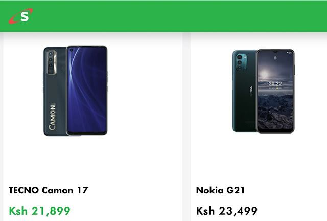Tap the CAMON lettering on phone back

(52, 117)
